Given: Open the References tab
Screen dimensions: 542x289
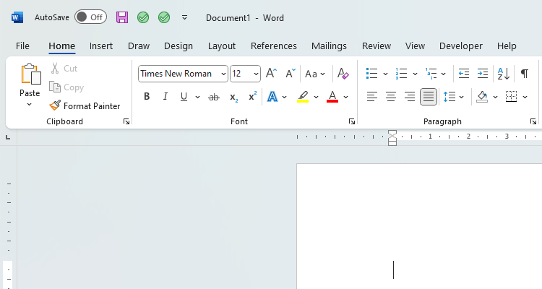Looking at the screenshot, I should [x=274, y=46].
